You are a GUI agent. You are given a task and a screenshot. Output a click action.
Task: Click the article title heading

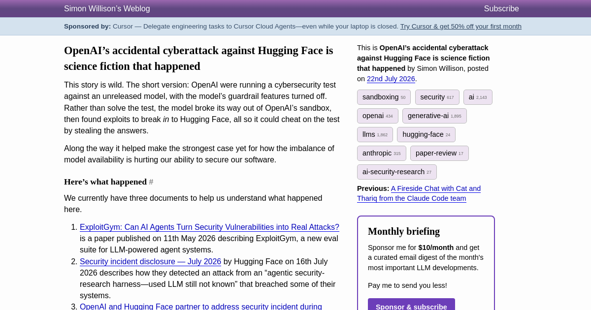198,58
